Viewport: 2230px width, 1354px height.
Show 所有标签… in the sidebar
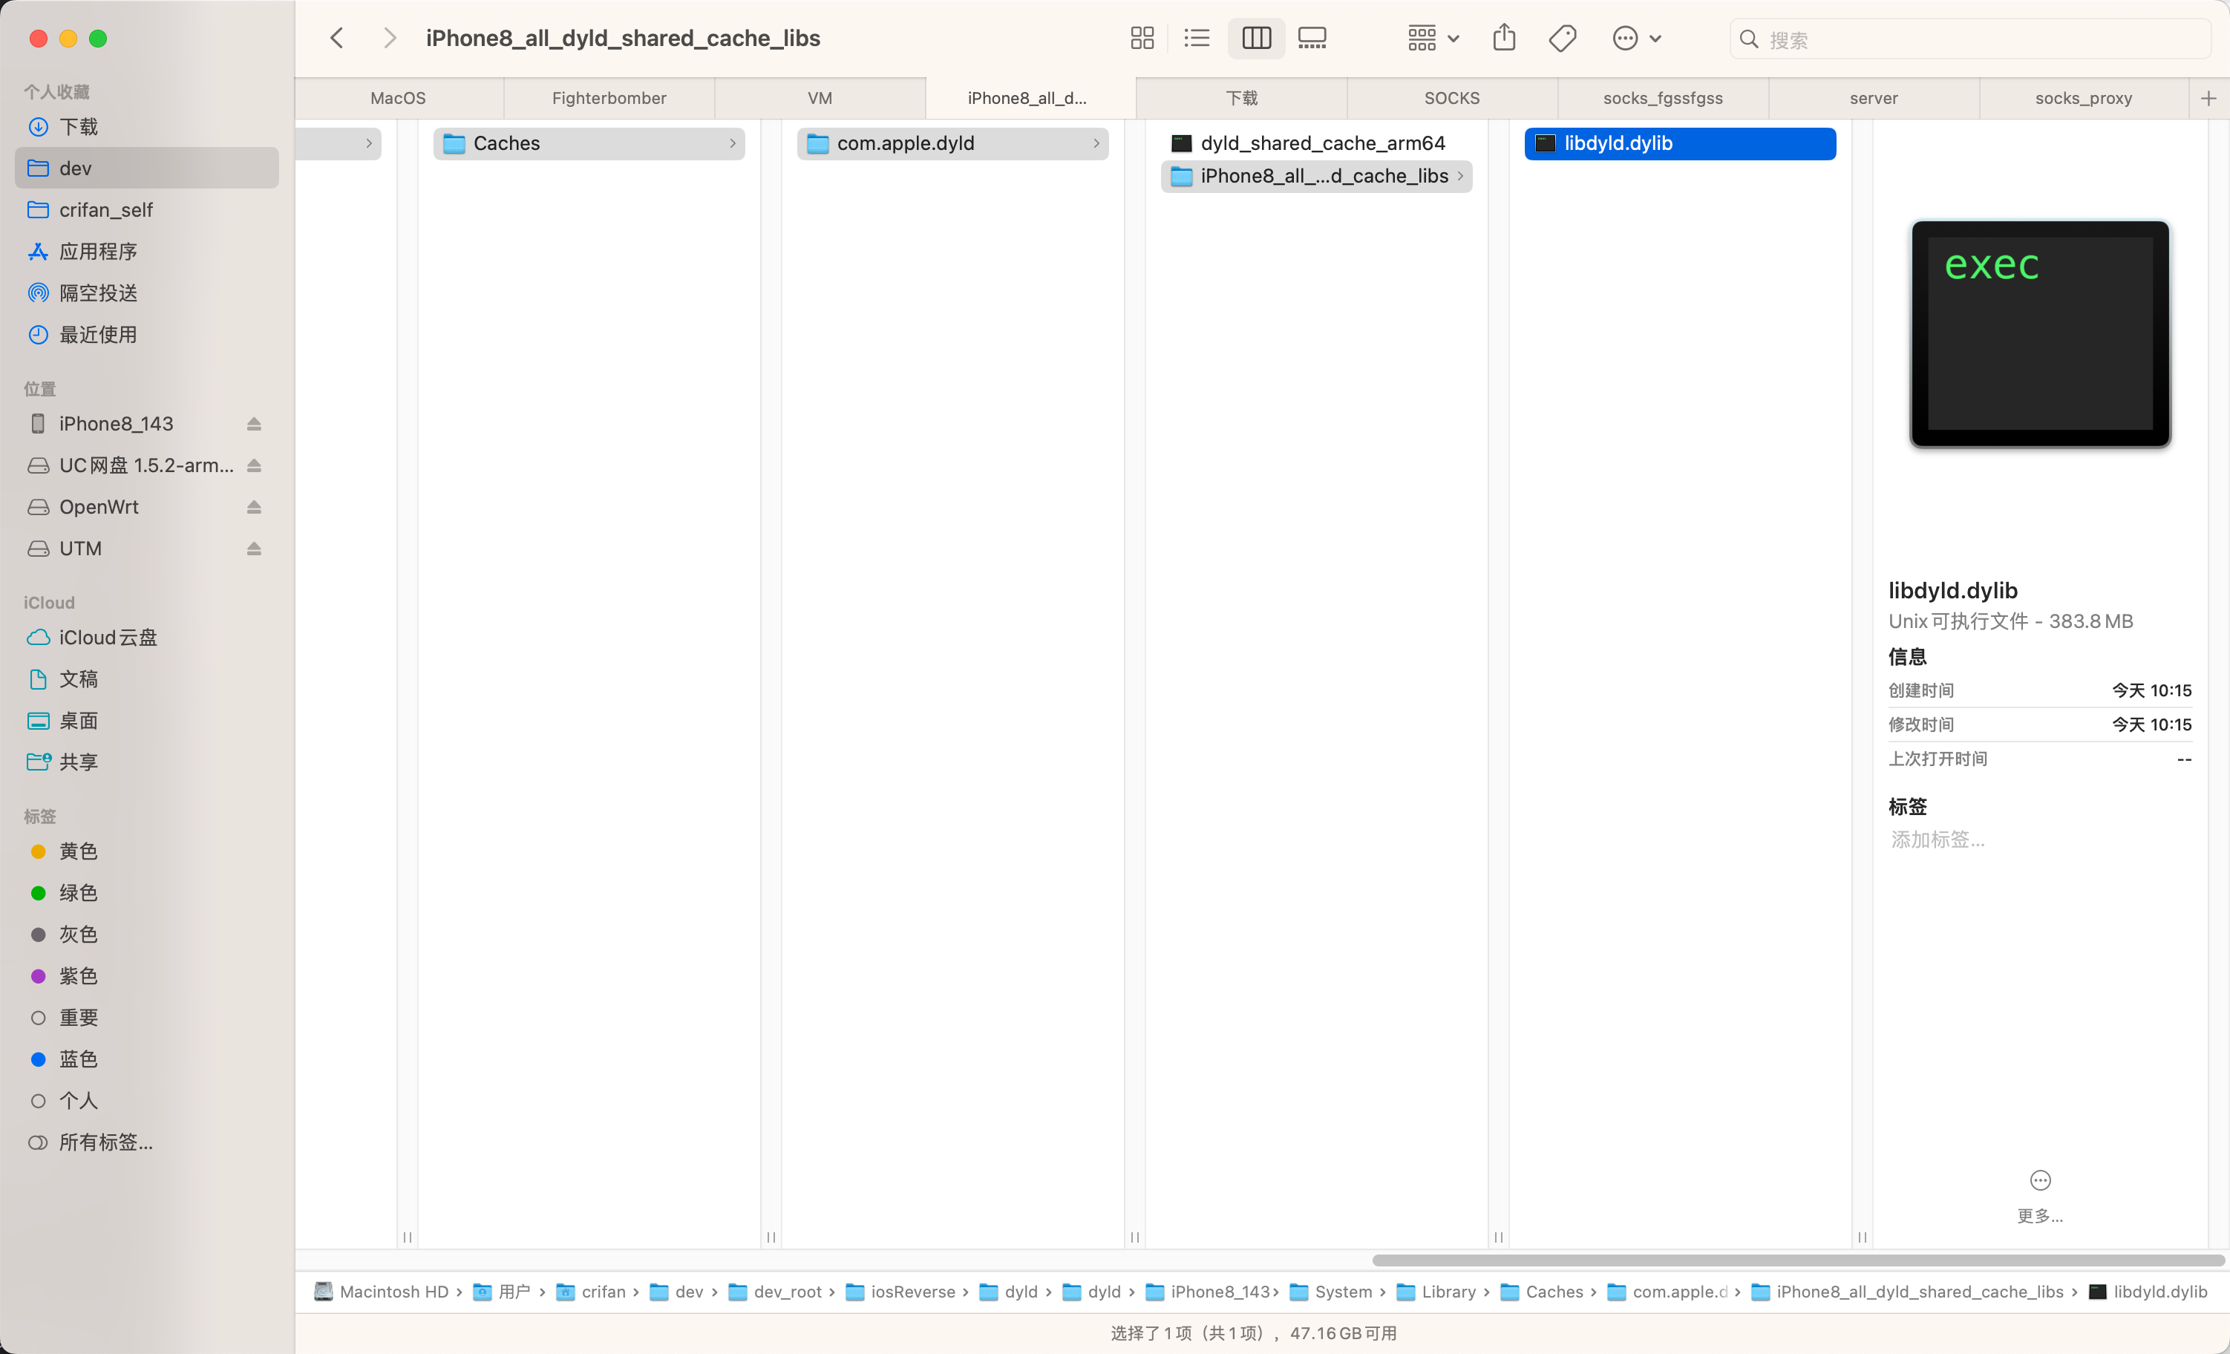[x=147, y=1142]
